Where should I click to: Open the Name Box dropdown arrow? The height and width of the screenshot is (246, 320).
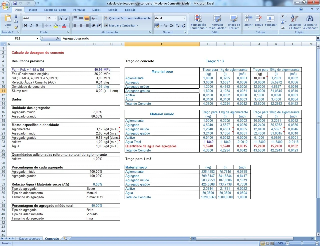point(37,38)
